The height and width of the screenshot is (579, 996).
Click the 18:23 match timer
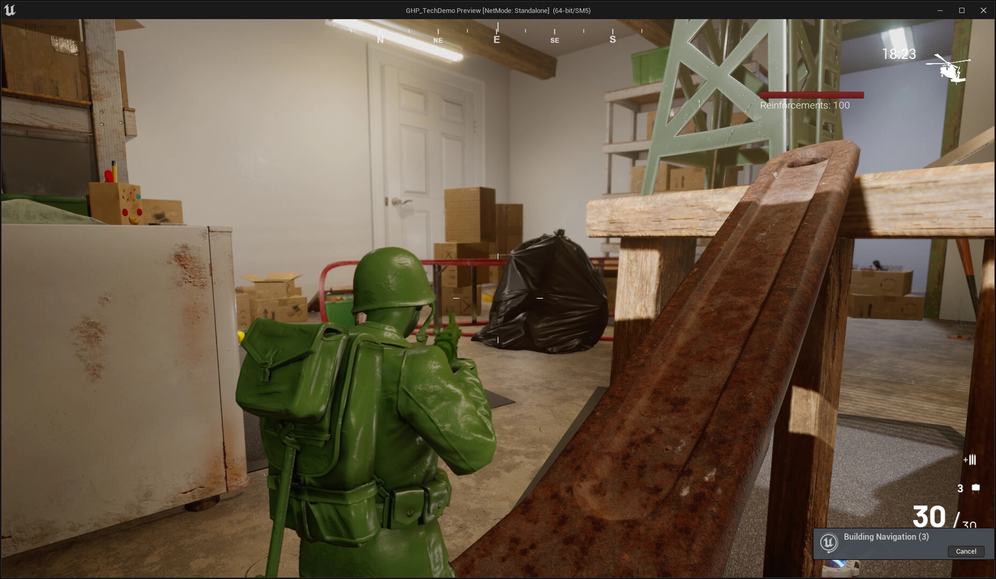click(899, 54)
